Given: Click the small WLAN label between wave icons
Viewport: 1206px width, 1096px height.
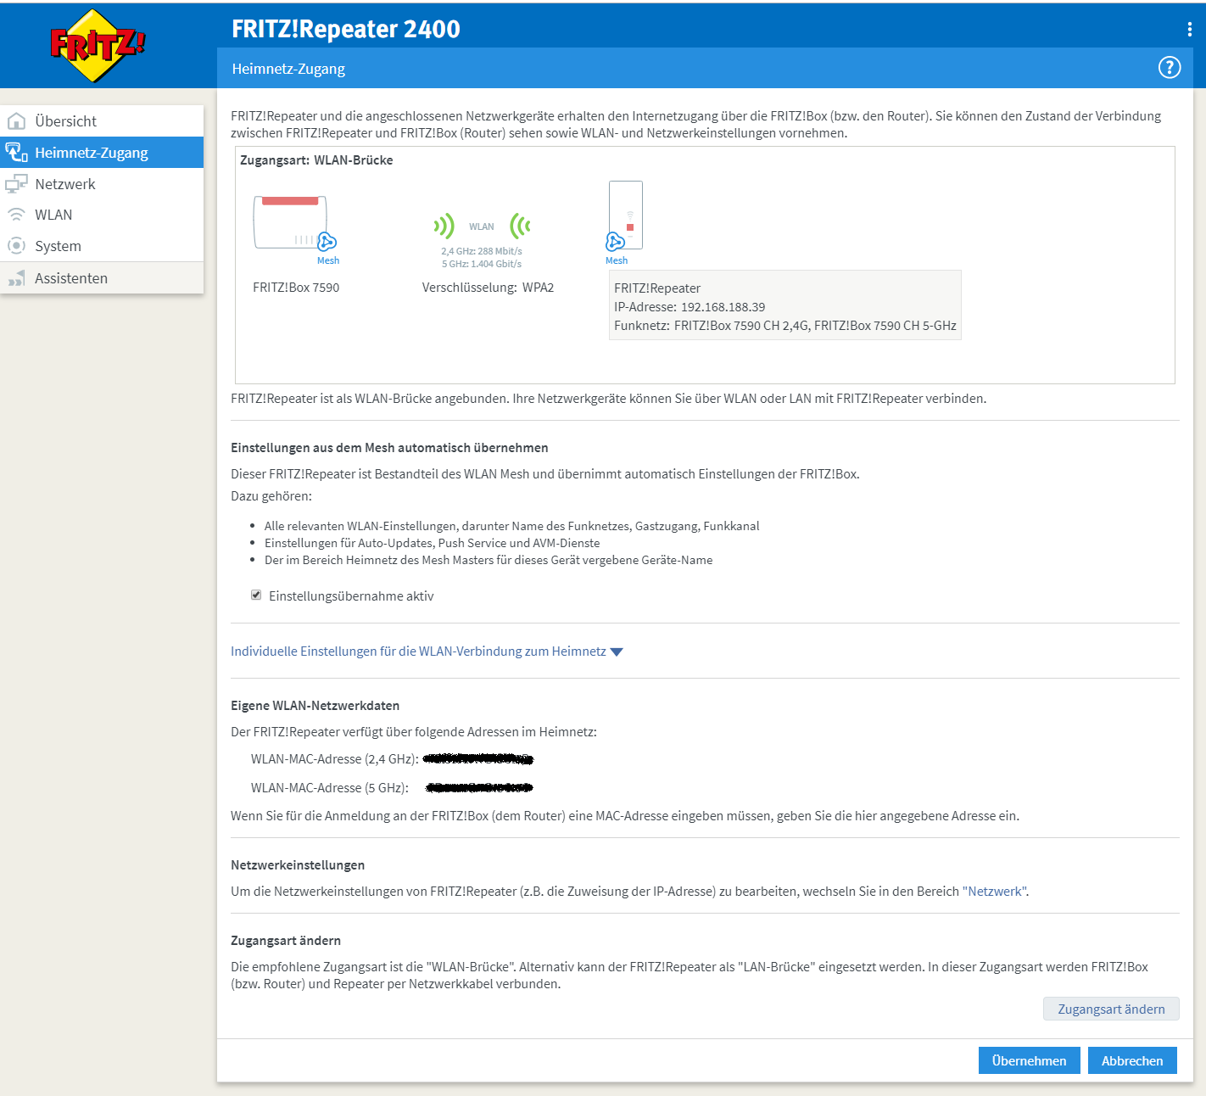Looking at the screenshot, I should [x=482, y=226].
